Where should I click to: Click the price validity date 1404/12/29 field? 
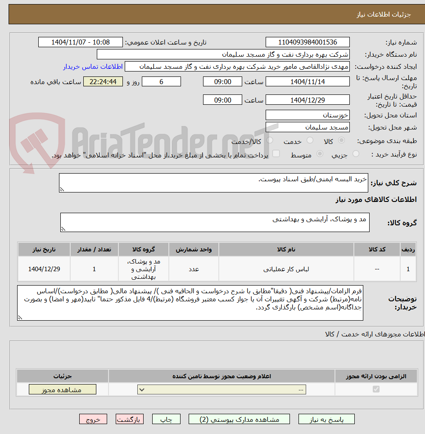(307, 100)
